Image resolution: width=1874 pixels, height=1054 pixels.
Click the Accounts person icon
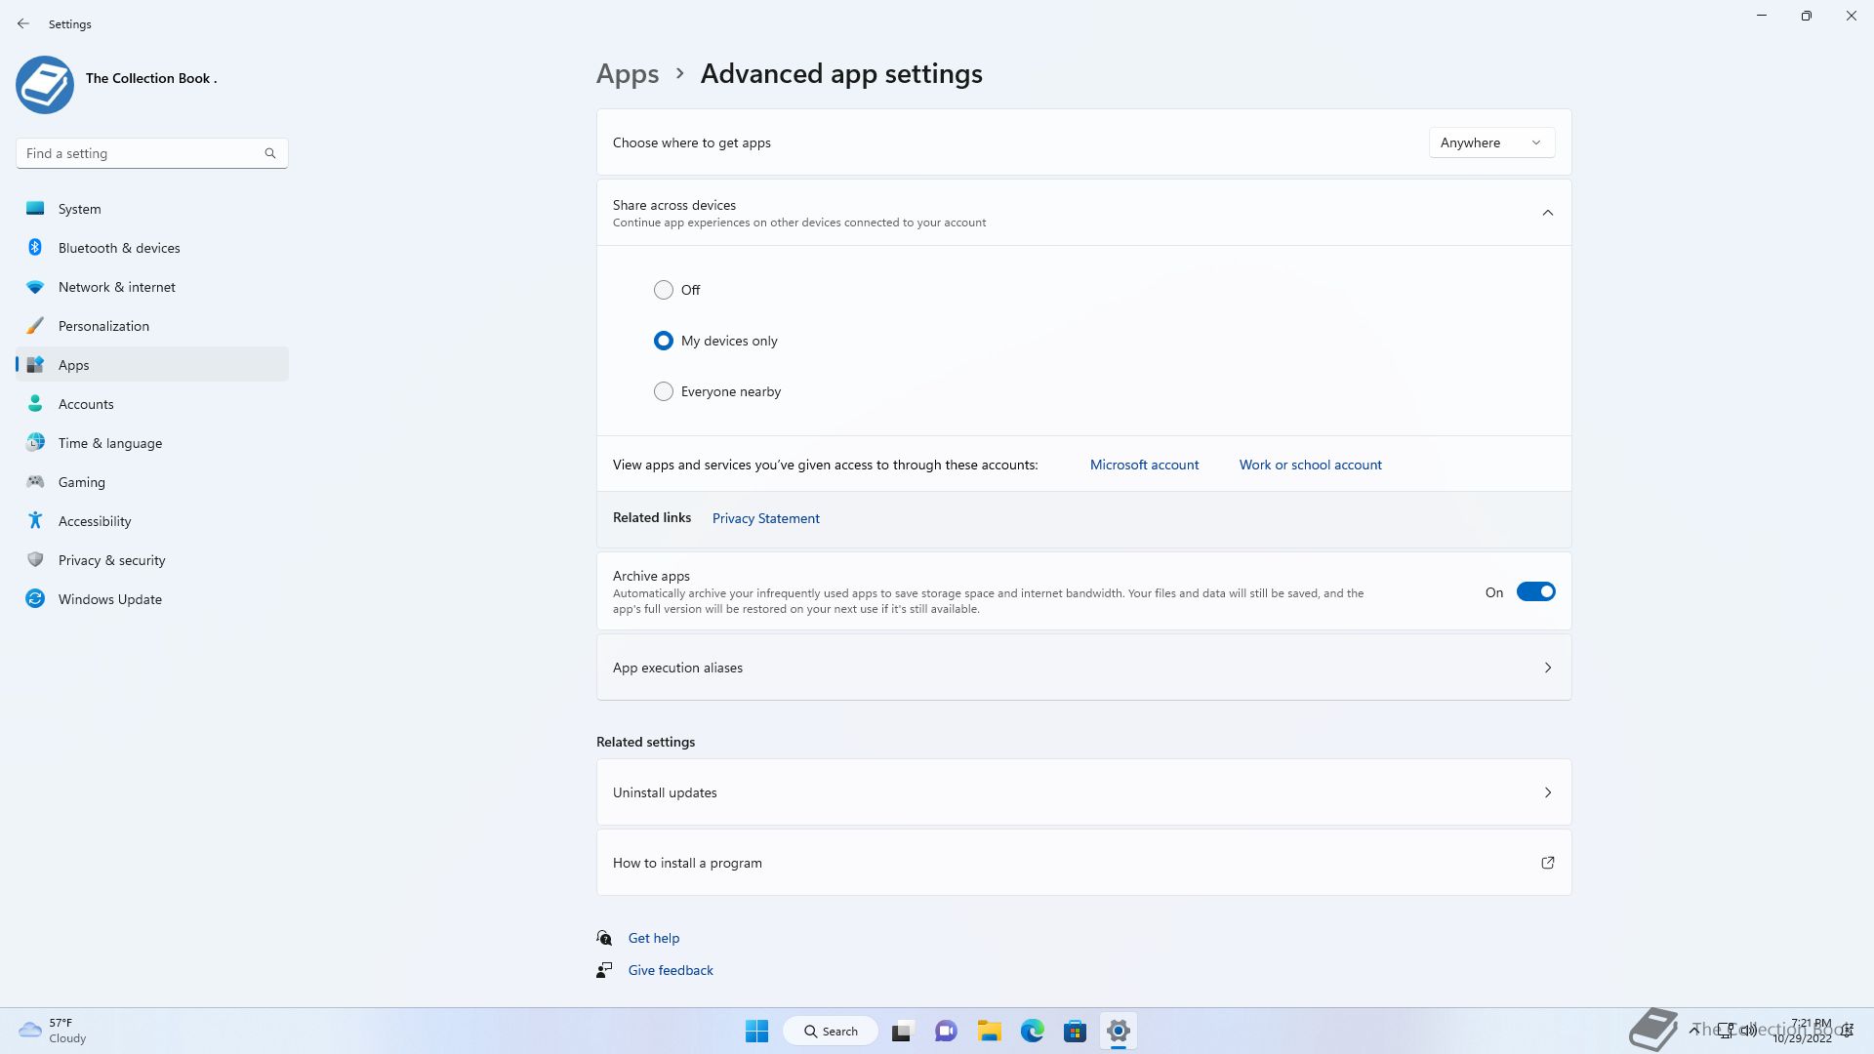tap(35, 403)
